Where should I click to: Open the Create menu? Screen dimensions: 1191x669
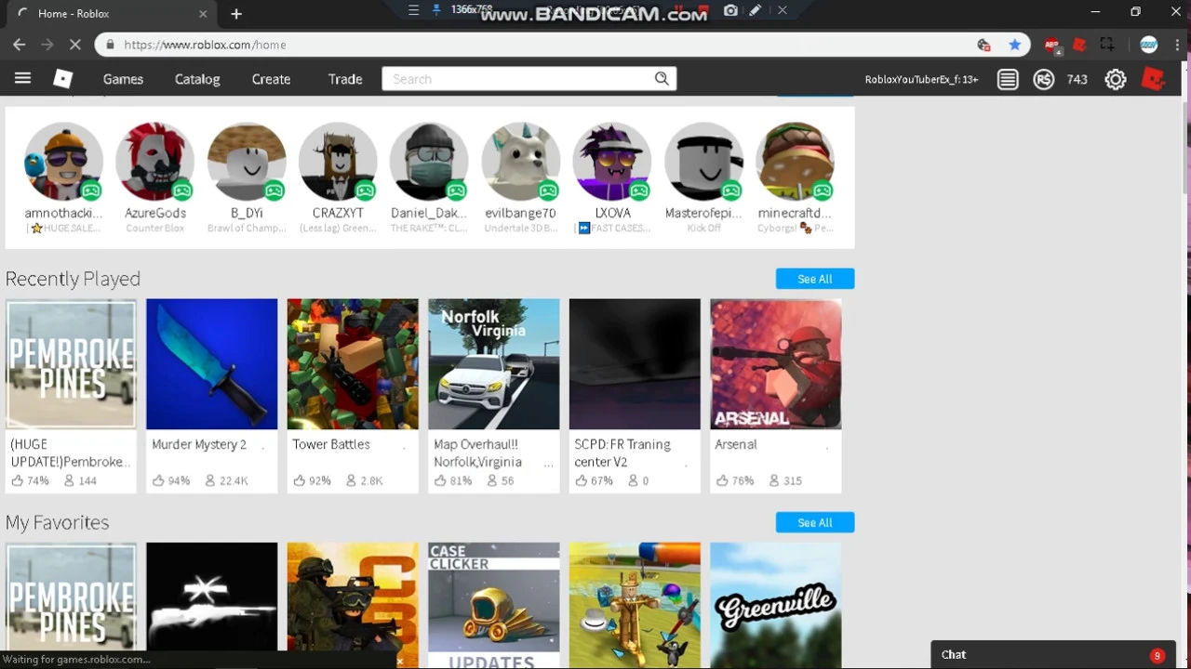pos(271,79)
